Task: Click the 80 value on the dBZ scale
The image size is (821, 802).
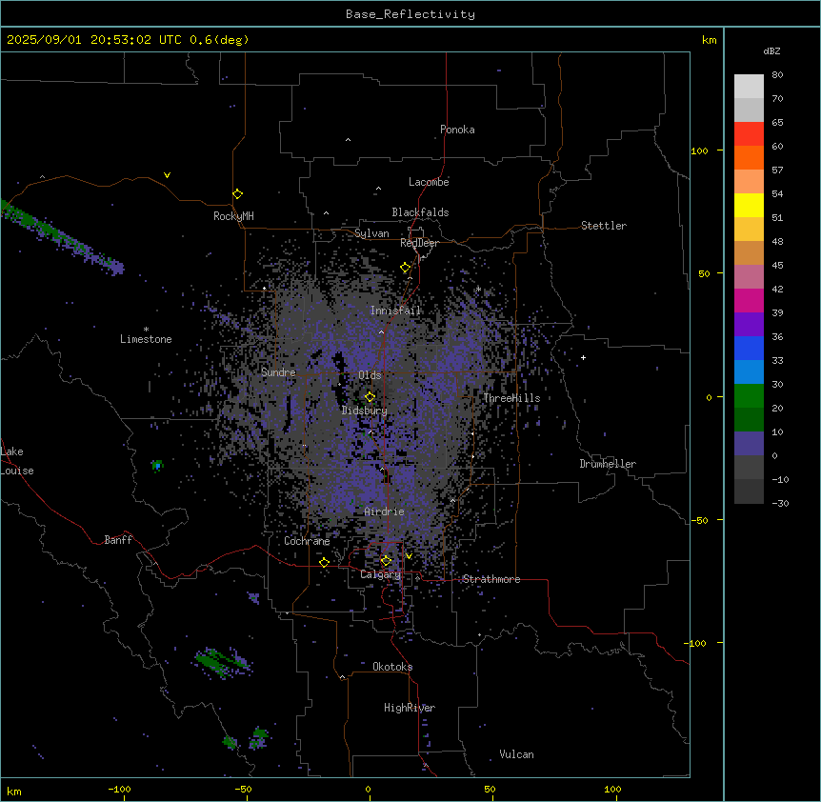Action: pos(777,75)
